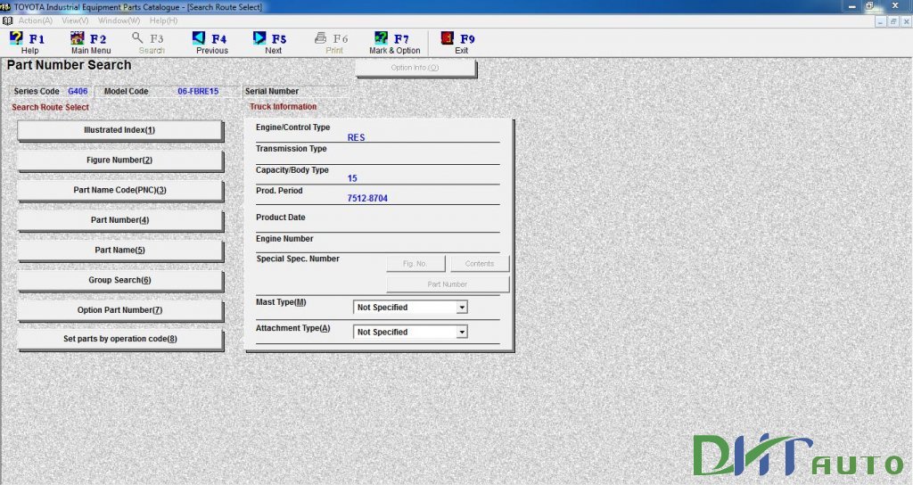Click the Fig. No. button

click(415, 264)
